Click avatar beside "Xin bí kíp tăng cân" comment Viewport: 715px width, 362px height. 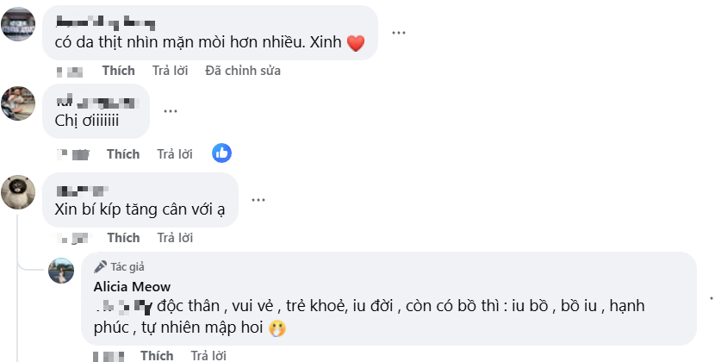[18, 191]
